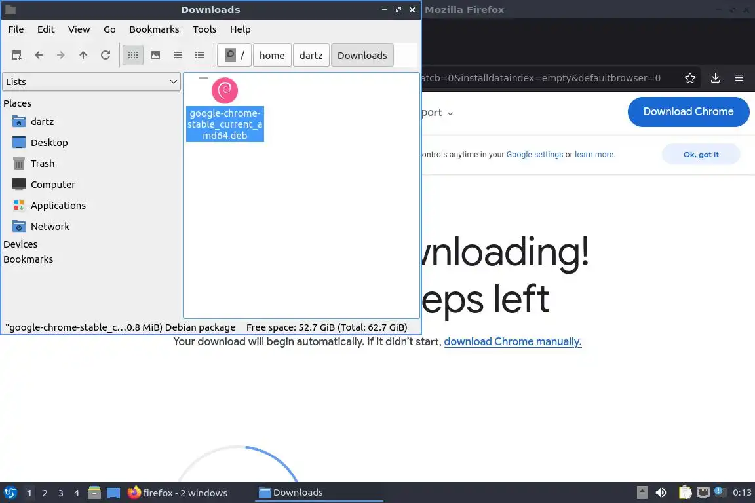Viewport: 755px width, 503px height.
Task: Open the Go menu
Action: tap(109, 29)
